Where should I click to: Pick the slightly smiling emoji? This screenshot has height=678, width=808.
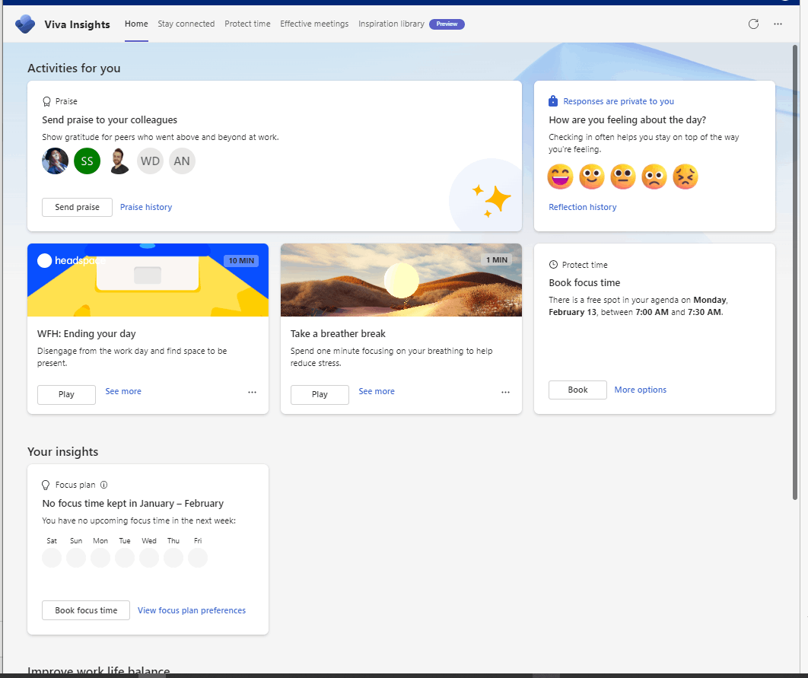point(592,177)
